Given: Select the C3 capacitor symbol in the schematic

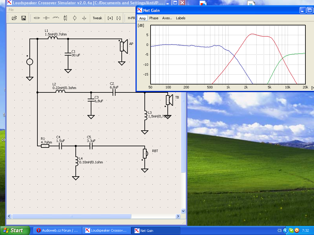Looking at the screenshot, I should coord(91,100).
